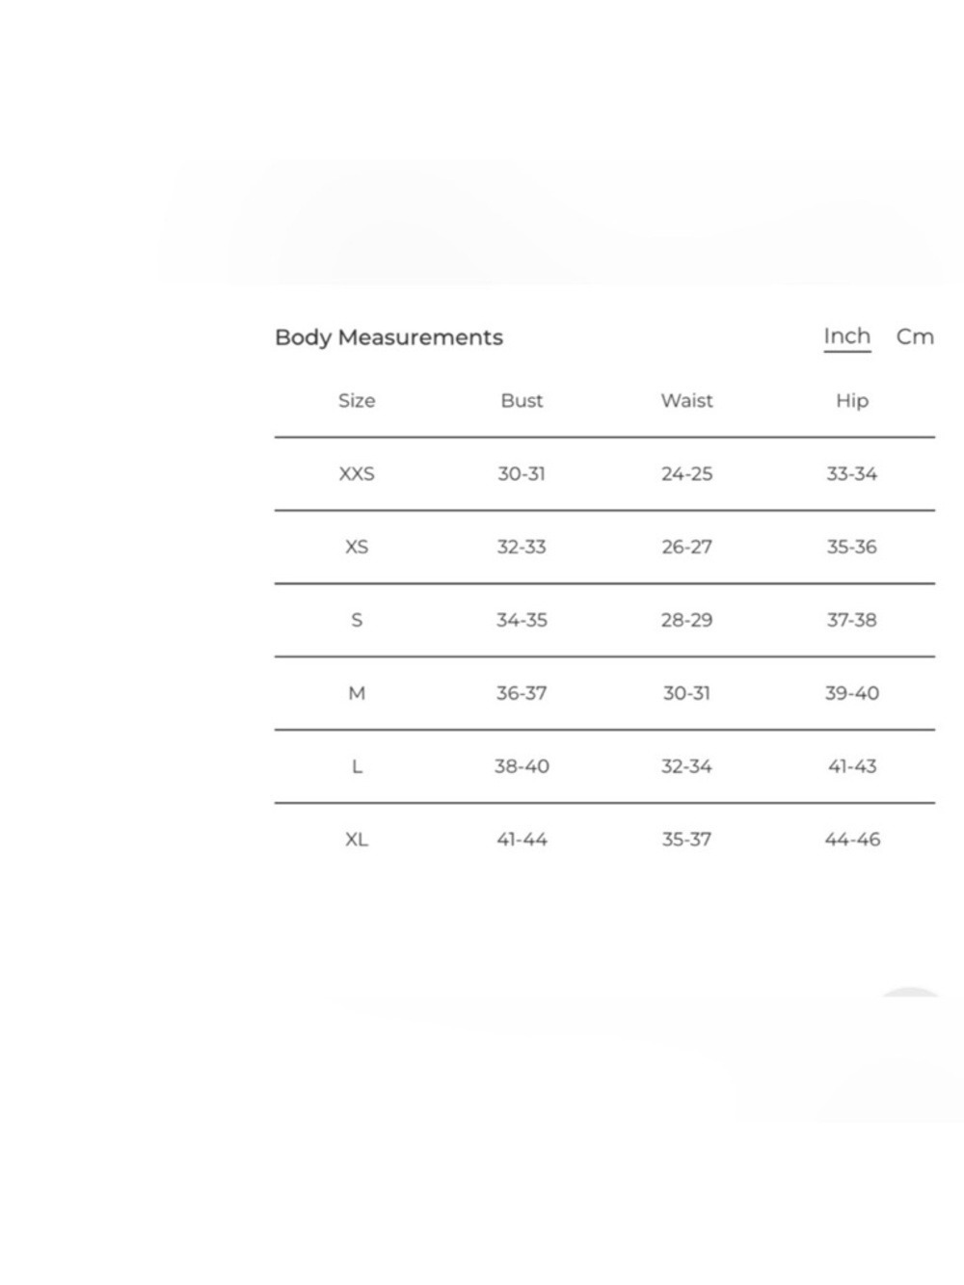Click the 44-46 hip value
Screen dimensions: 964x1285
coord(852,840)
